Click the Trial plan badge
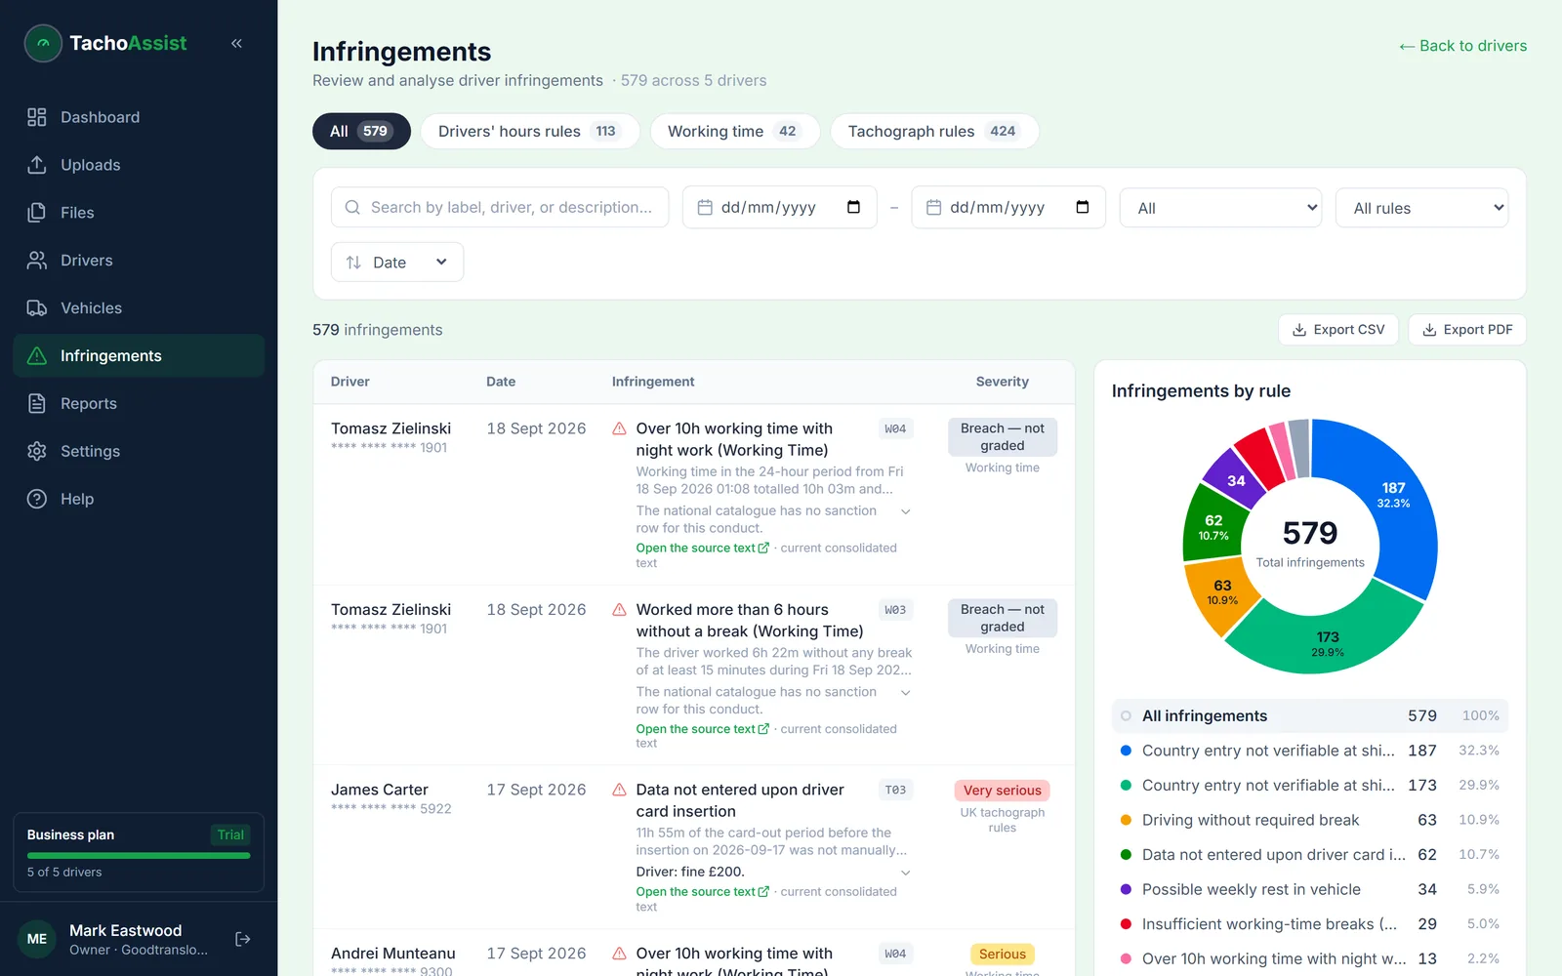The image size is (1562, 976). (230, 835)
